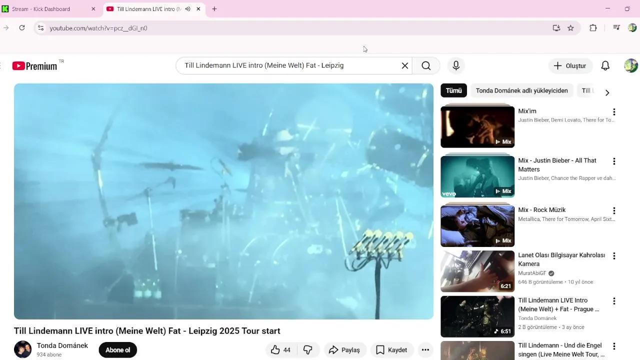Open the account avatar menu in YouTube
The width and height of the screenshot is (640, 360).
(631, 65)
